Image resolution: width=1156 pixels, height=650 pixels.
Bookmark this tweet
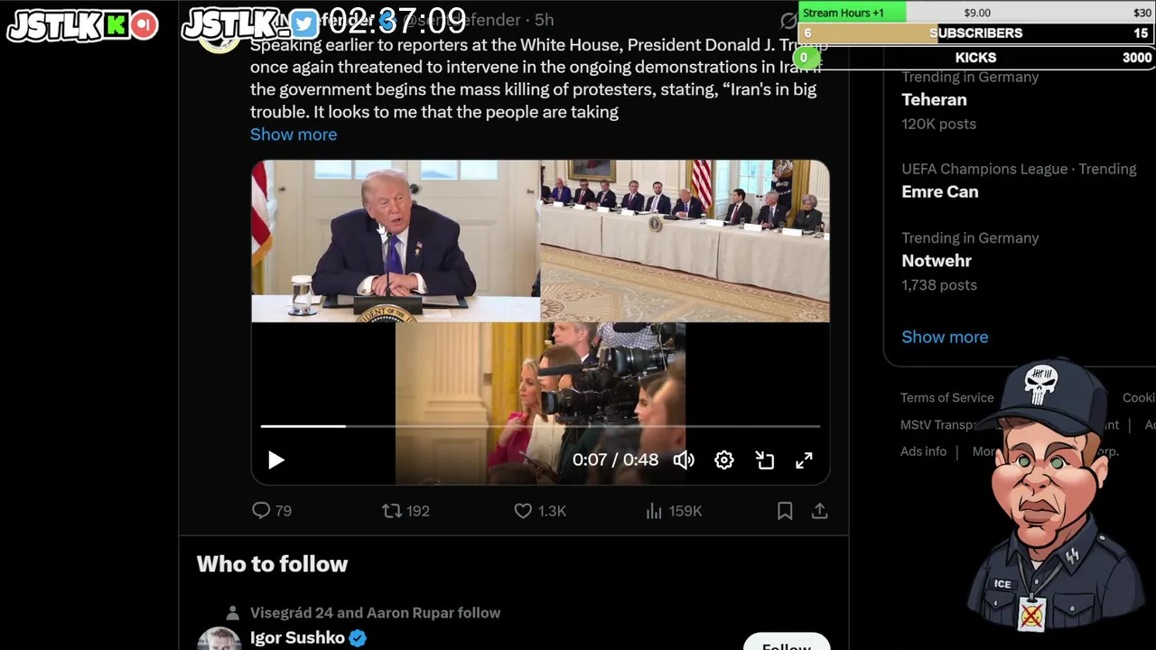pyautogui.click(x=785, y=511)
